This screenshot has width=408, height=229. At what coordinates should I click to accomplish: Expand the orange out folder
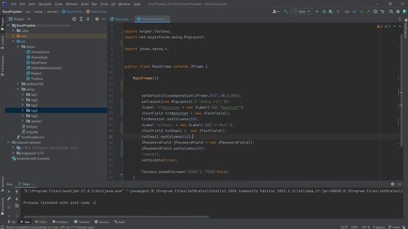point(13,36)
